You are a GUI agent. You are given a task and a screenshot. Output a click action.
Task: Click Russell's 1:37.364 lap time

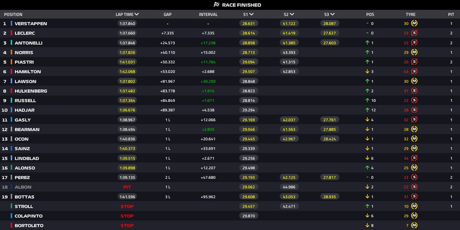127,101
